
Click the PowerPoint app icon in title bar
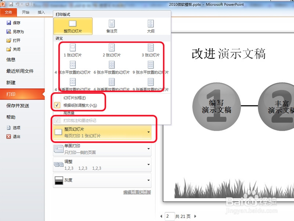[3, 4]
